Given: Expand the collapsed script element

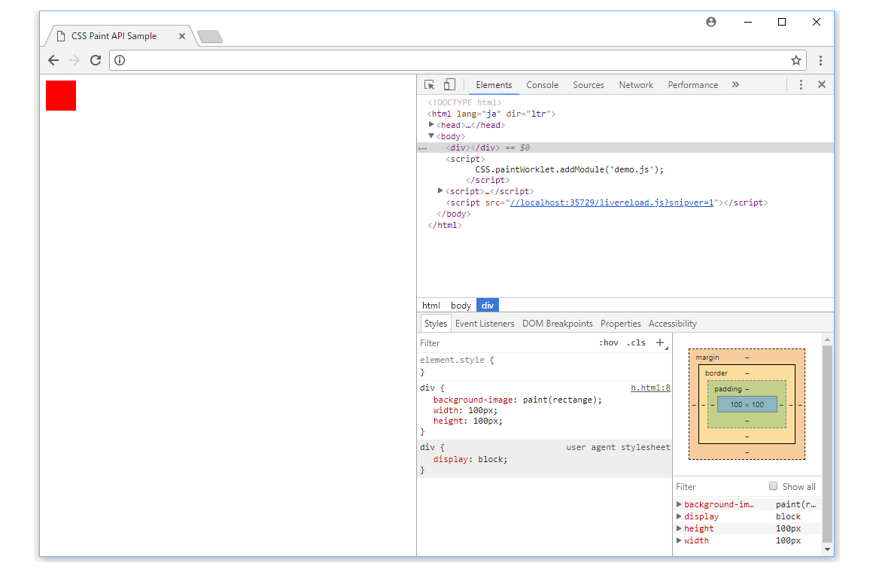Looking at the screenshot, I should point(440,190).
